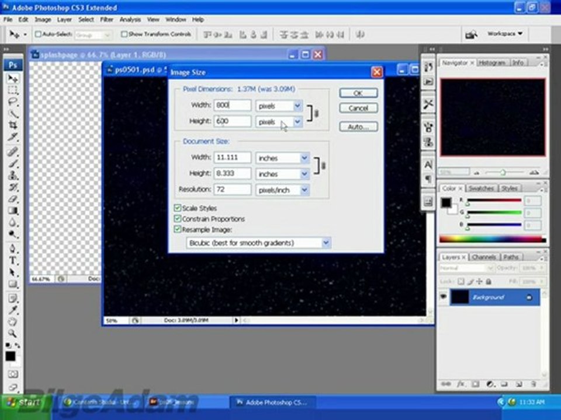561x420 pixels.
Task: Open the Analysis menu
Action: pyautogui.click(x=130, y=20)
